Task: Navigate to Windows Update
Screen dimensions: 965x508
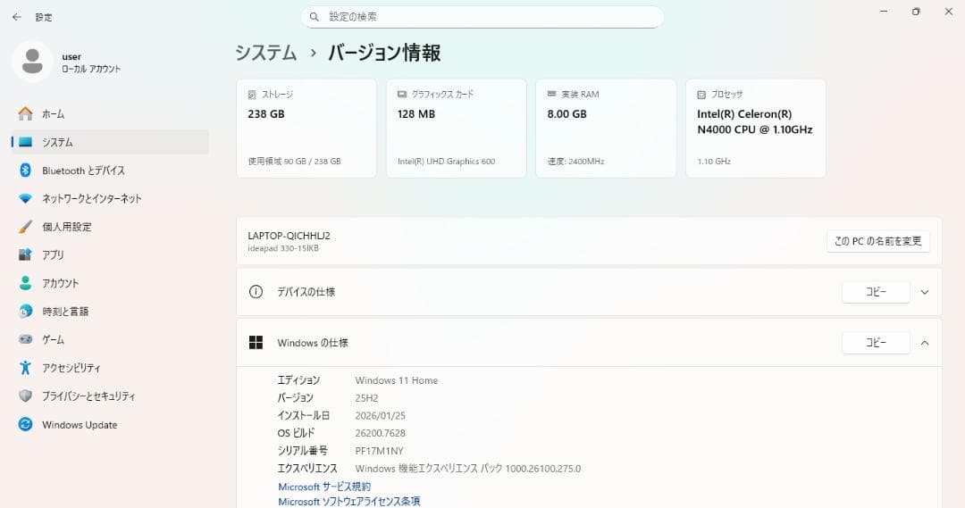Action: click(x=111, y=424)
